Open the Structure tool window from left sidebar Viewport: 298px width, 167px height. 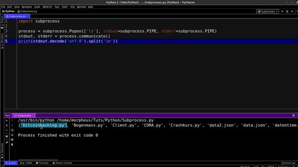2,41
